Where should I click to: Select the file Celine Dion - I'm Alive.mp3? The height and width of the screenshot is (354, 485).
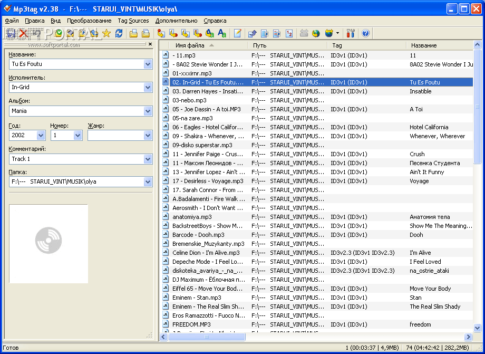[x=206, y=253]
